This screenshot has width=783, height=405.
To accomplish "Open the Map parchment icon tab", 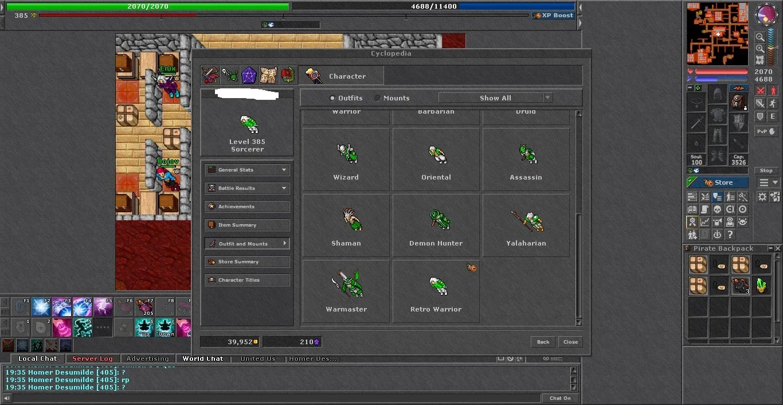I will click(x=268, y=76).
